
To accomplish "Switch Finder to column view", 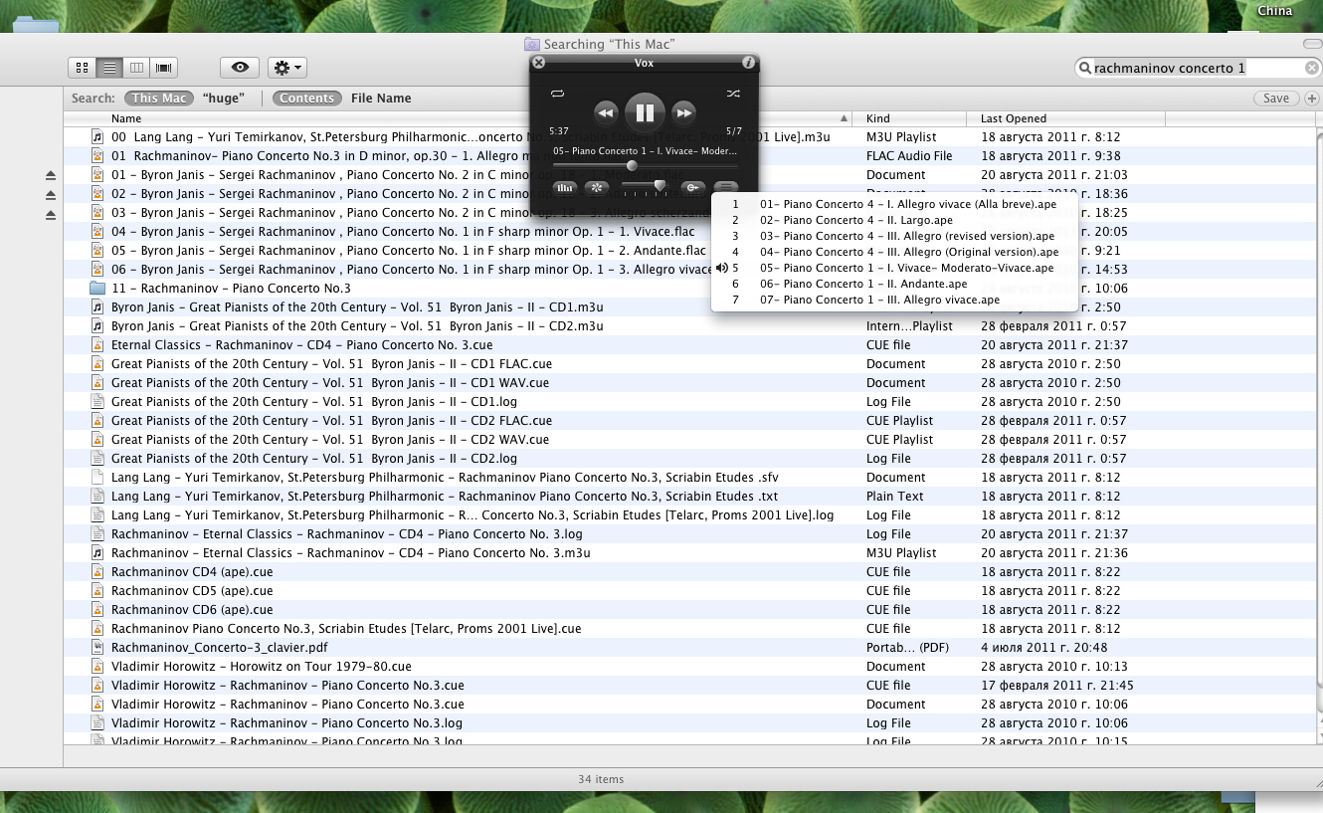I will click(x=137, y=68).
